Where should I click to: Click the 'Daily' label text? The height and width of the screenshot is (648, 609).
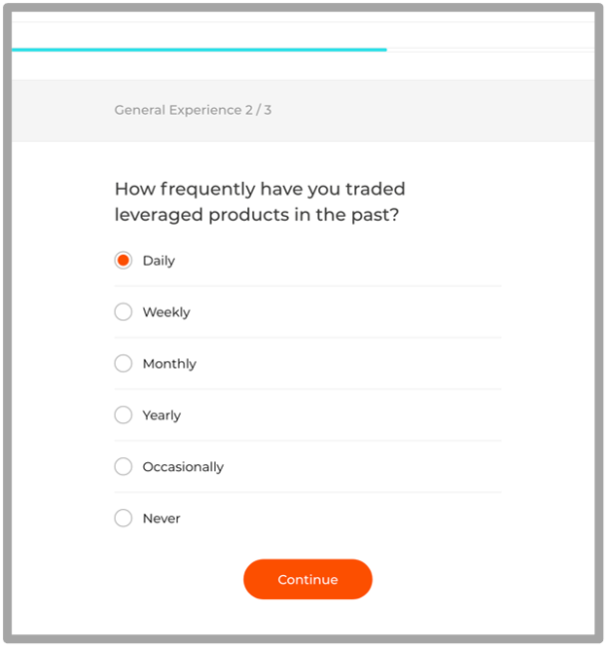coord(159,261)
